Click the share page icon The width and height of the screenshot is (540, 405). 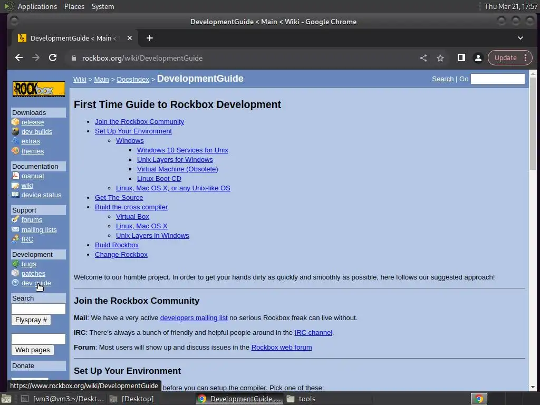pyautogui.click(x=423, y=58)
